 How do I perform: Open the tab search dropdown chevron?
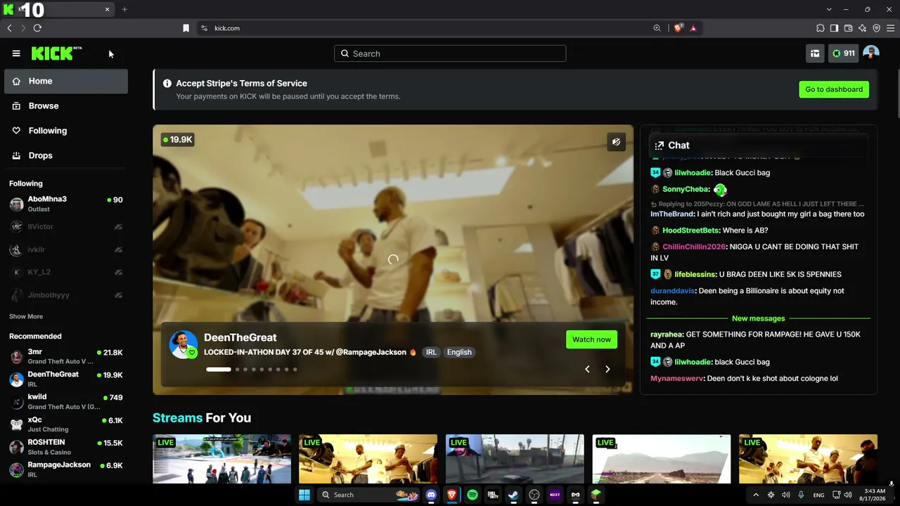pos(829,9)
